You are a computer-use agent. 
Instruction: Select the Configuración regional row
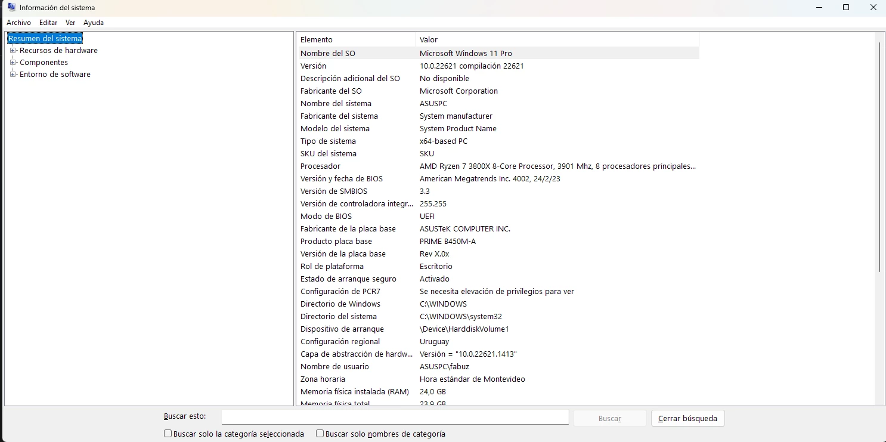498,341
